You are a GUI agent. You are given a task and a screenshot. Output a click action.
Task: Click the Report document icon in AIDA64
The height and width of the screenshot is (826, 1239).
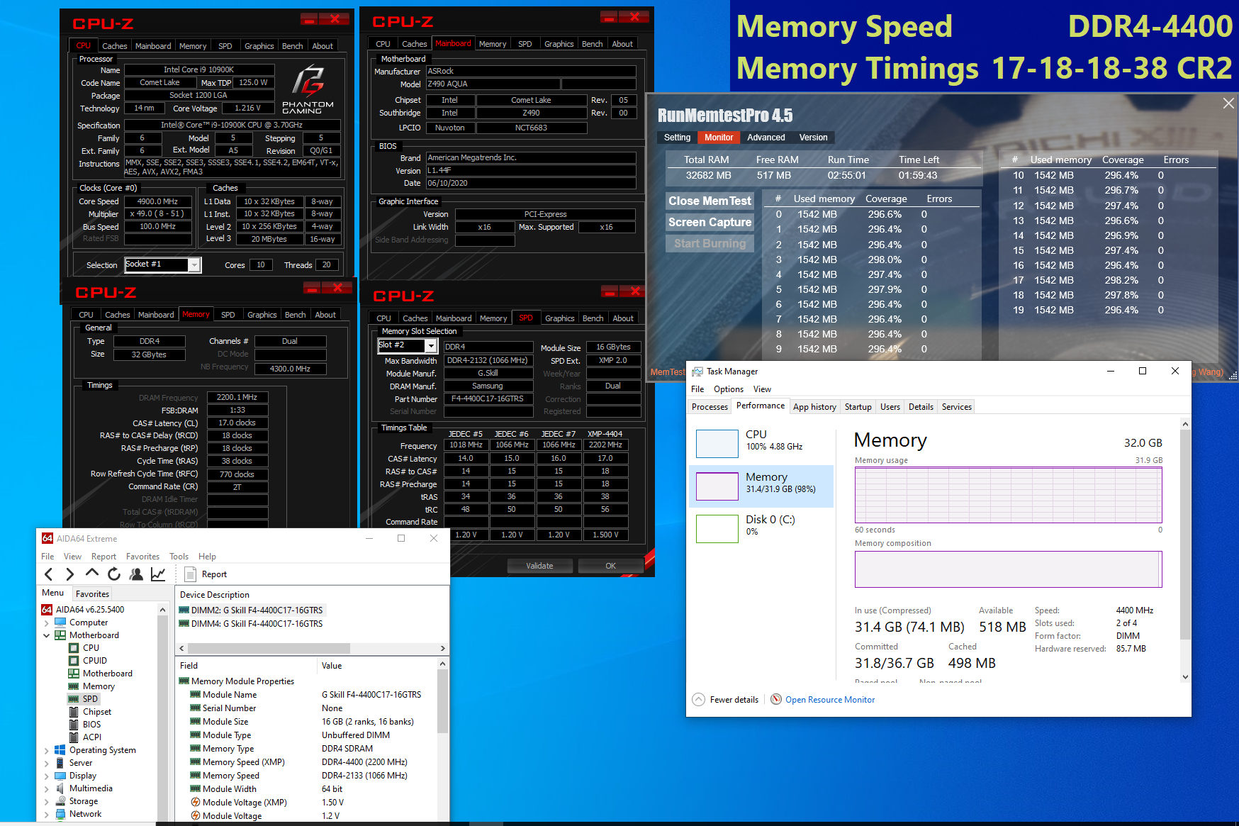pyautogui.click(x=191, y=574)
